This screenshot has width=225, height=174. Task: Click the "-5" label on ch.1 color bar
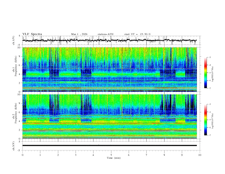[209, 73]
